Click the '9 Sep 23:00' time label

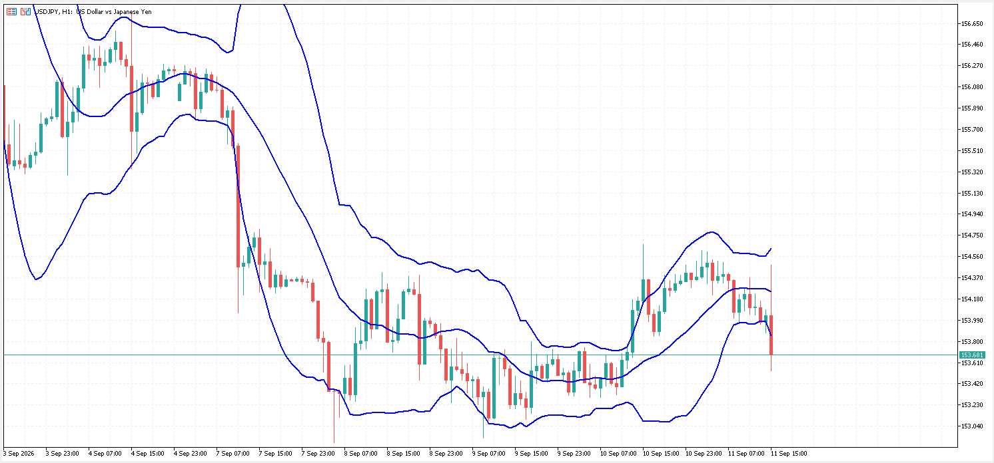(x=574, y=454)
